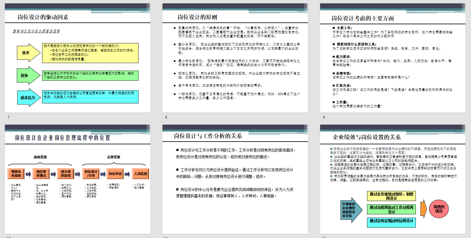Viewport: 471px width, 238px height.
Task: Select slide 8 thumbnail 岗位设计的原则
Action: pyautogui.click(x=235, y=58)
